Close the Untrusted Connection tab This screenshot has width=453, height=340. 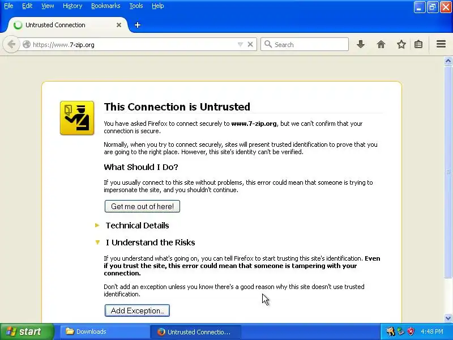(119, 25)
